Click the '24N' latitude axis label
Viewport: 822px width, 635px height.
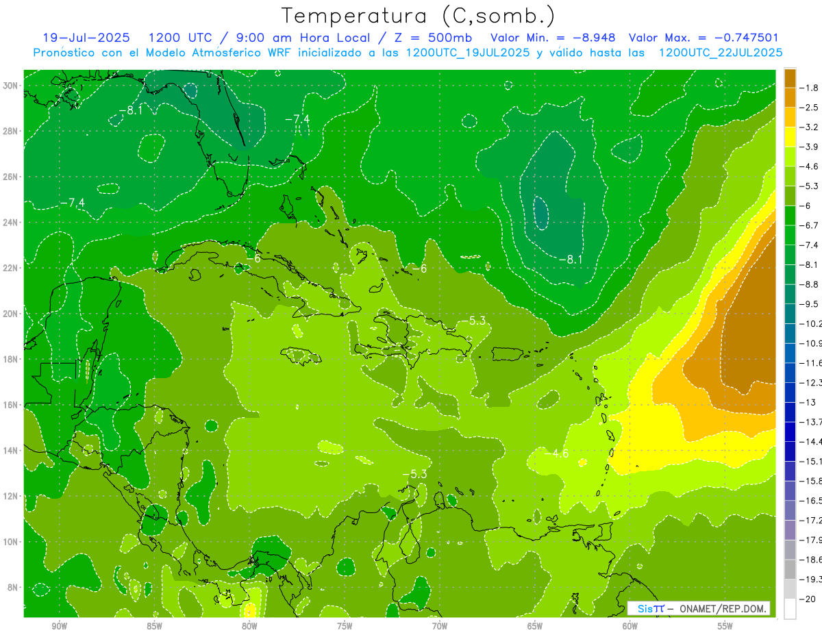10,223
